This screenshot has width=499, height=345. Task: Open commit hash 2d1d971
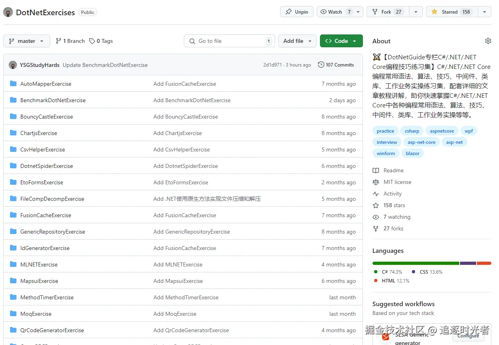point(273,65)
